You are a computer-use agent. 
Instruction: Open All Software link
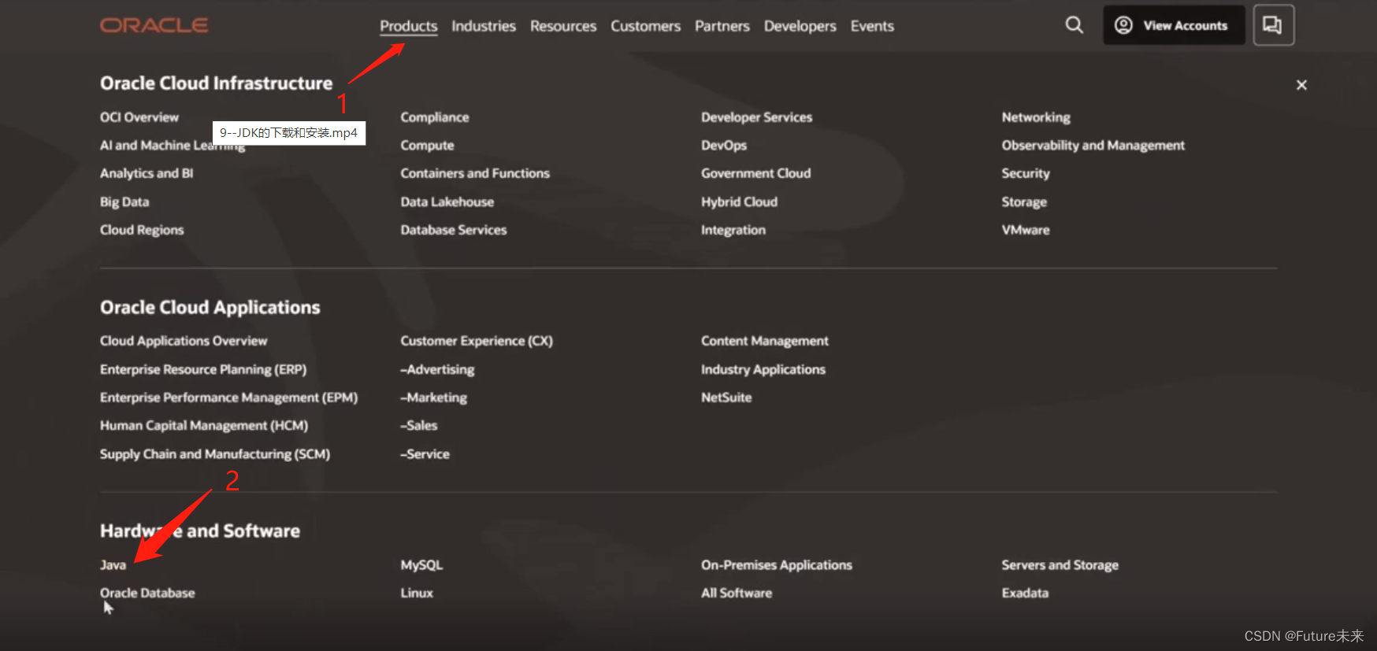click(x=737, y=593)
